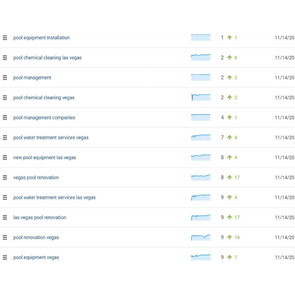Open trend chart for pool chemical cleaning vegas
295x295 pixels.
(201, 97)
